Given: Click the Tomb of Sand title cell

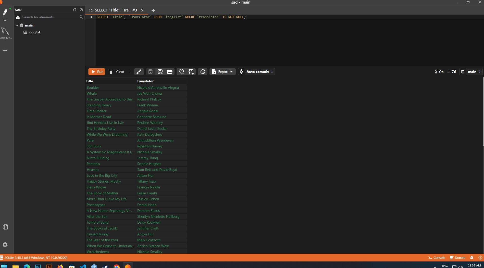Looking at the screenshot, I should tap(111, 222).
